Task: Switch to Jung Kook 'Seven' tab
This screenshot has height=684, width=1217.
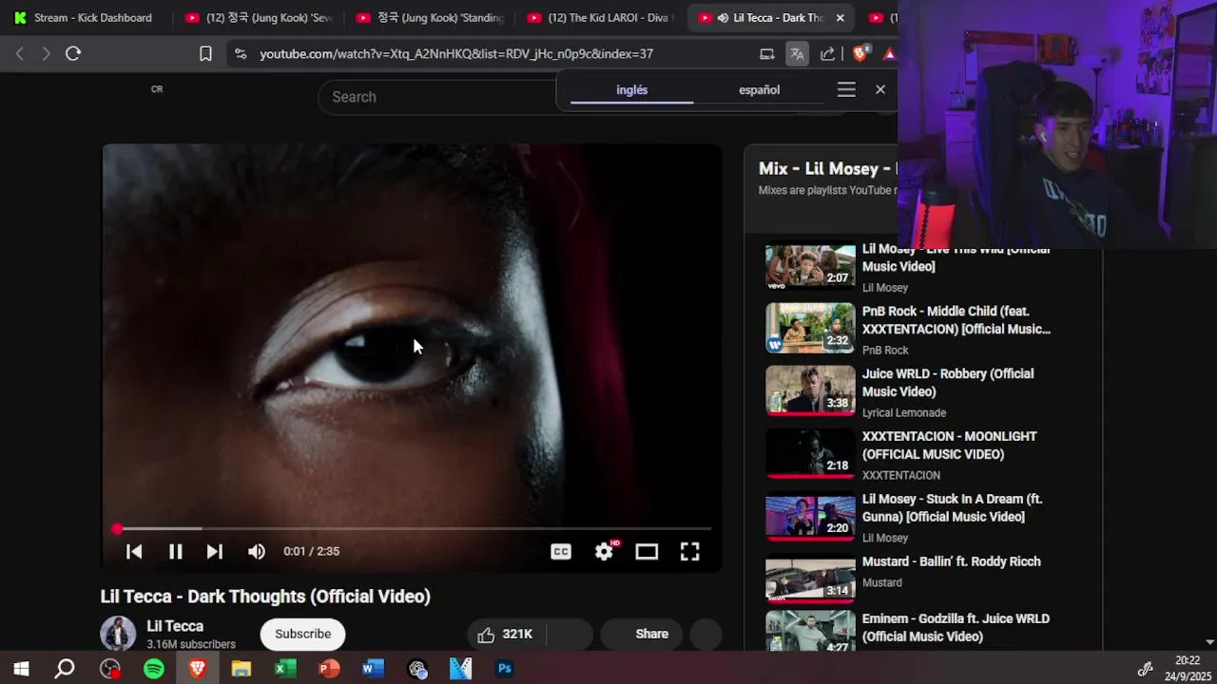Action: coord(259,17)
